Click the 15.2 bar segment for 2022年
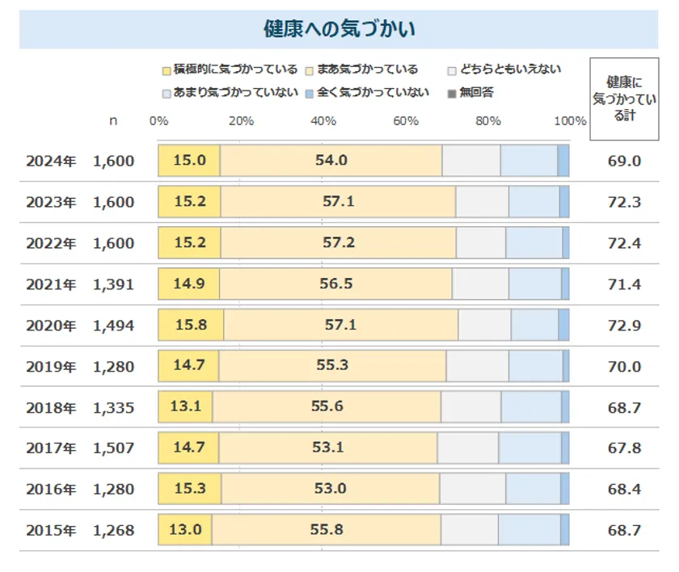This screenshot has width=679, height=572. (190, 242)
